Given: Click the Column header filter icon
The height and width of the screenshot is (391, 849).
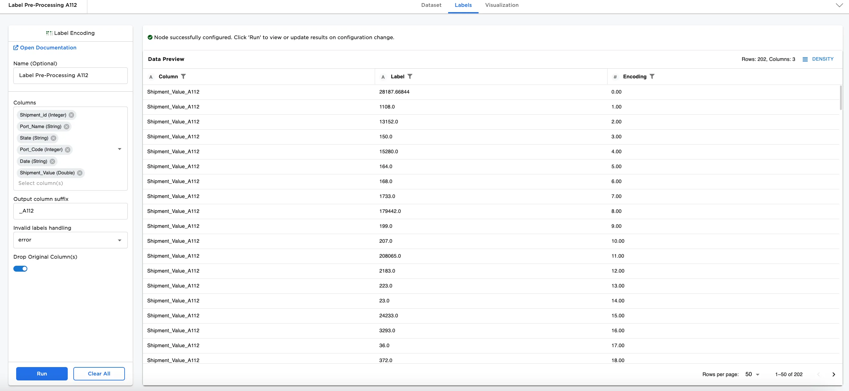Looking at the screenshot, I should coord(184,76).
